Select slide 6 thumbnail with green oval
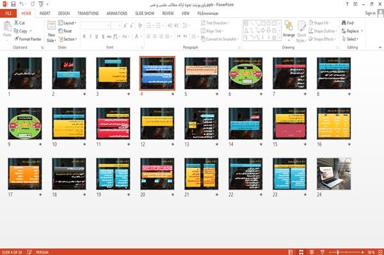The width and height of the screenshot is (384, 255). click(245, 73)
